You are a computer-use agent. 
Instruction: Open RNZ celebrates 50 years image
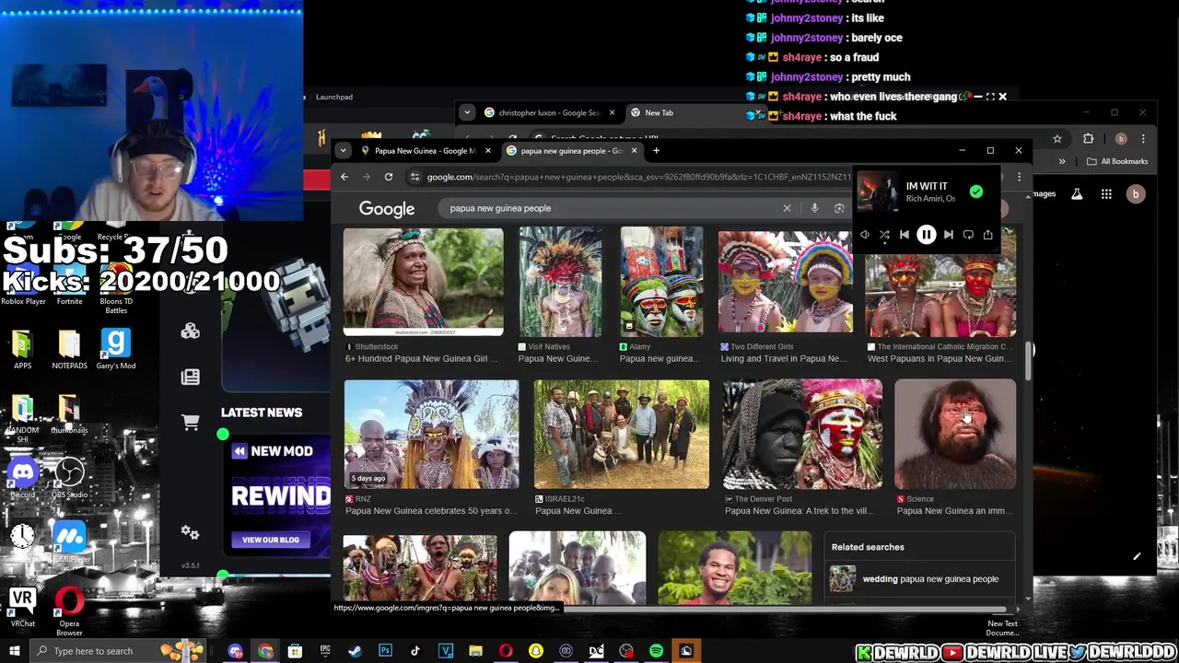(x=431, y=434)
